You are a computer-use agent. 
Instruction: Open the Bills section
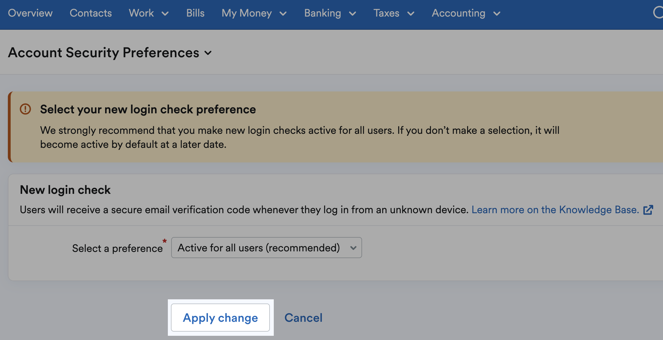click(x=195, y=13)
